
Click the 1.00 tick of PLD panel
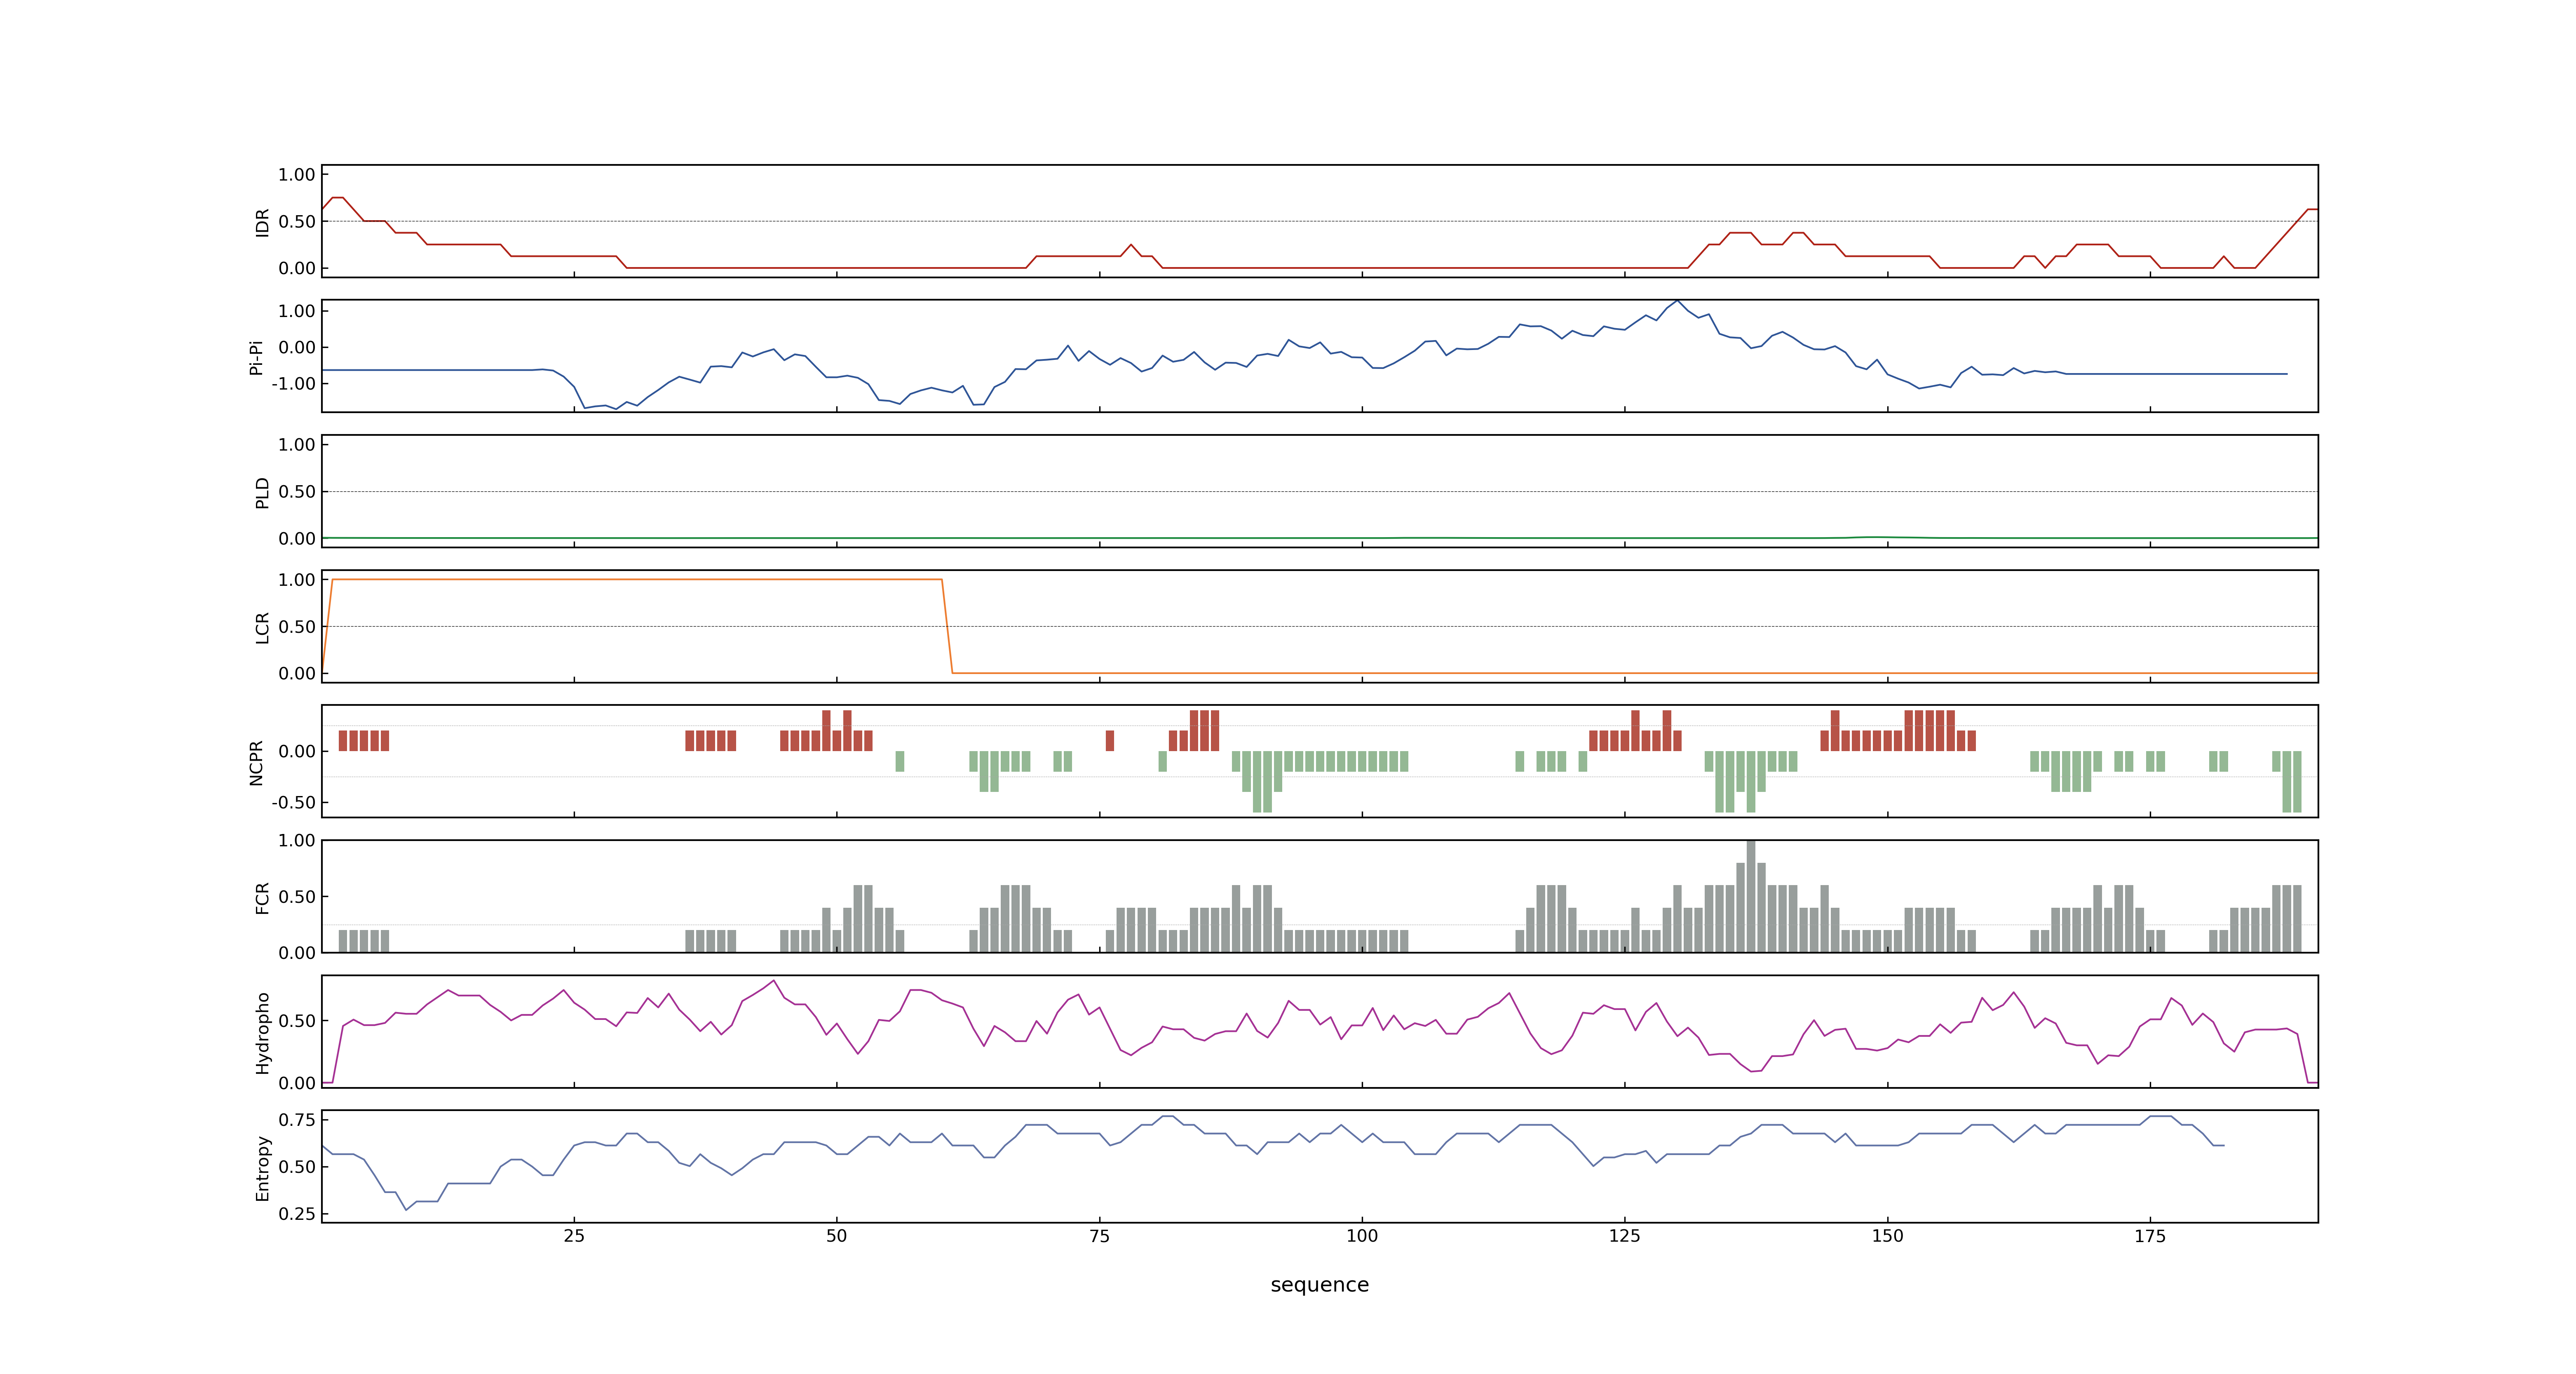point(297,445)
